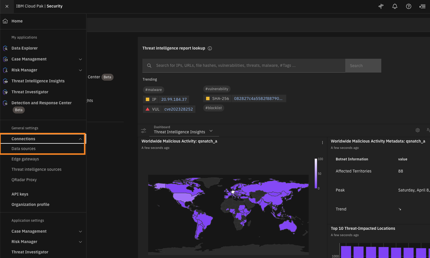430x258 pixels.
Task: Open API keys settings
Action: point(20,194)
